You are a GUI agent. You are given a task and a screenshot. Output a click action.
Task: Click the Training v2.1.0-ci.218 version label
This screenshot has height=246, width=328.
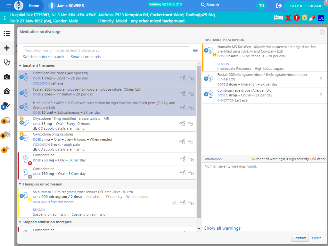[x=165, y=4]
